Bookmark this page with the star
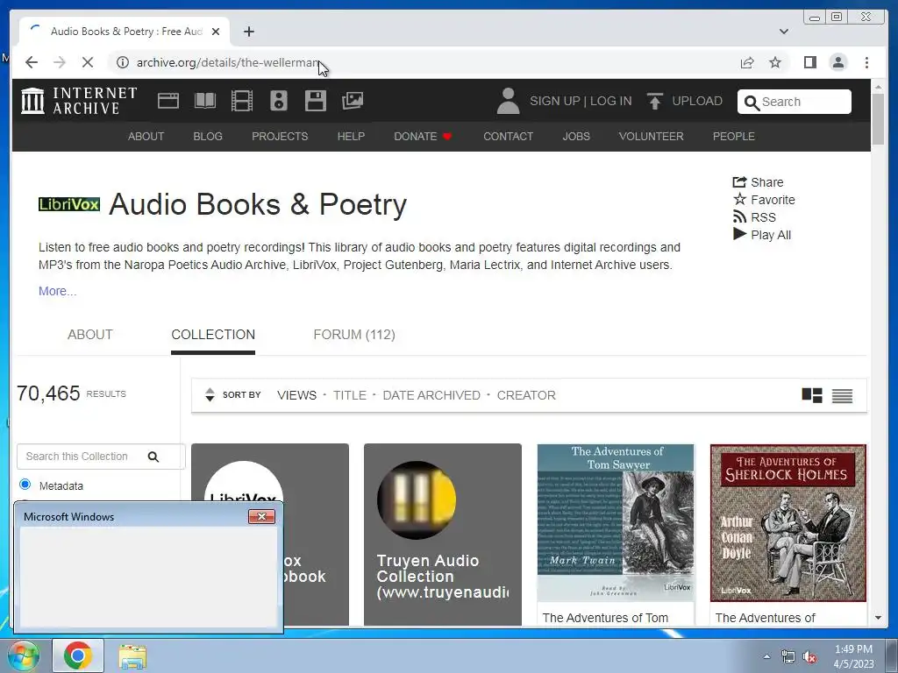 tap(775, 62)
